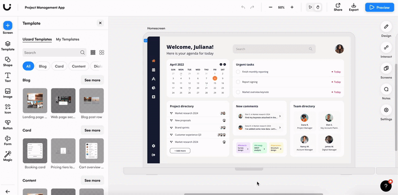Check Finish monthly reporting task circle
398x195 pixels.
pos(238,72)
